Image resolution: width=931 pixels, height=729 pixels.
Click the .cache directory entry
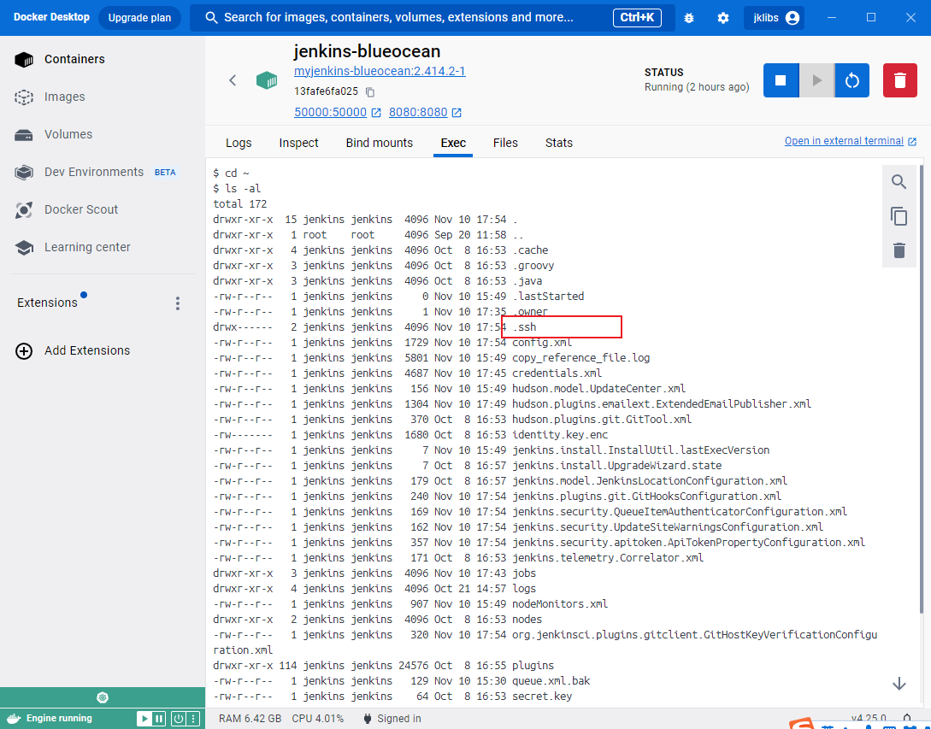click(530, 250)
